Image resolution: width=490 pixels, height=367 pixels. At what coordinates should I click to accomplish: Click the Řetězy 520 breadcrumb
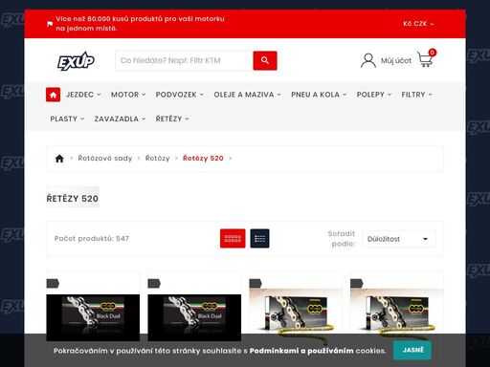tap(203, 159)
